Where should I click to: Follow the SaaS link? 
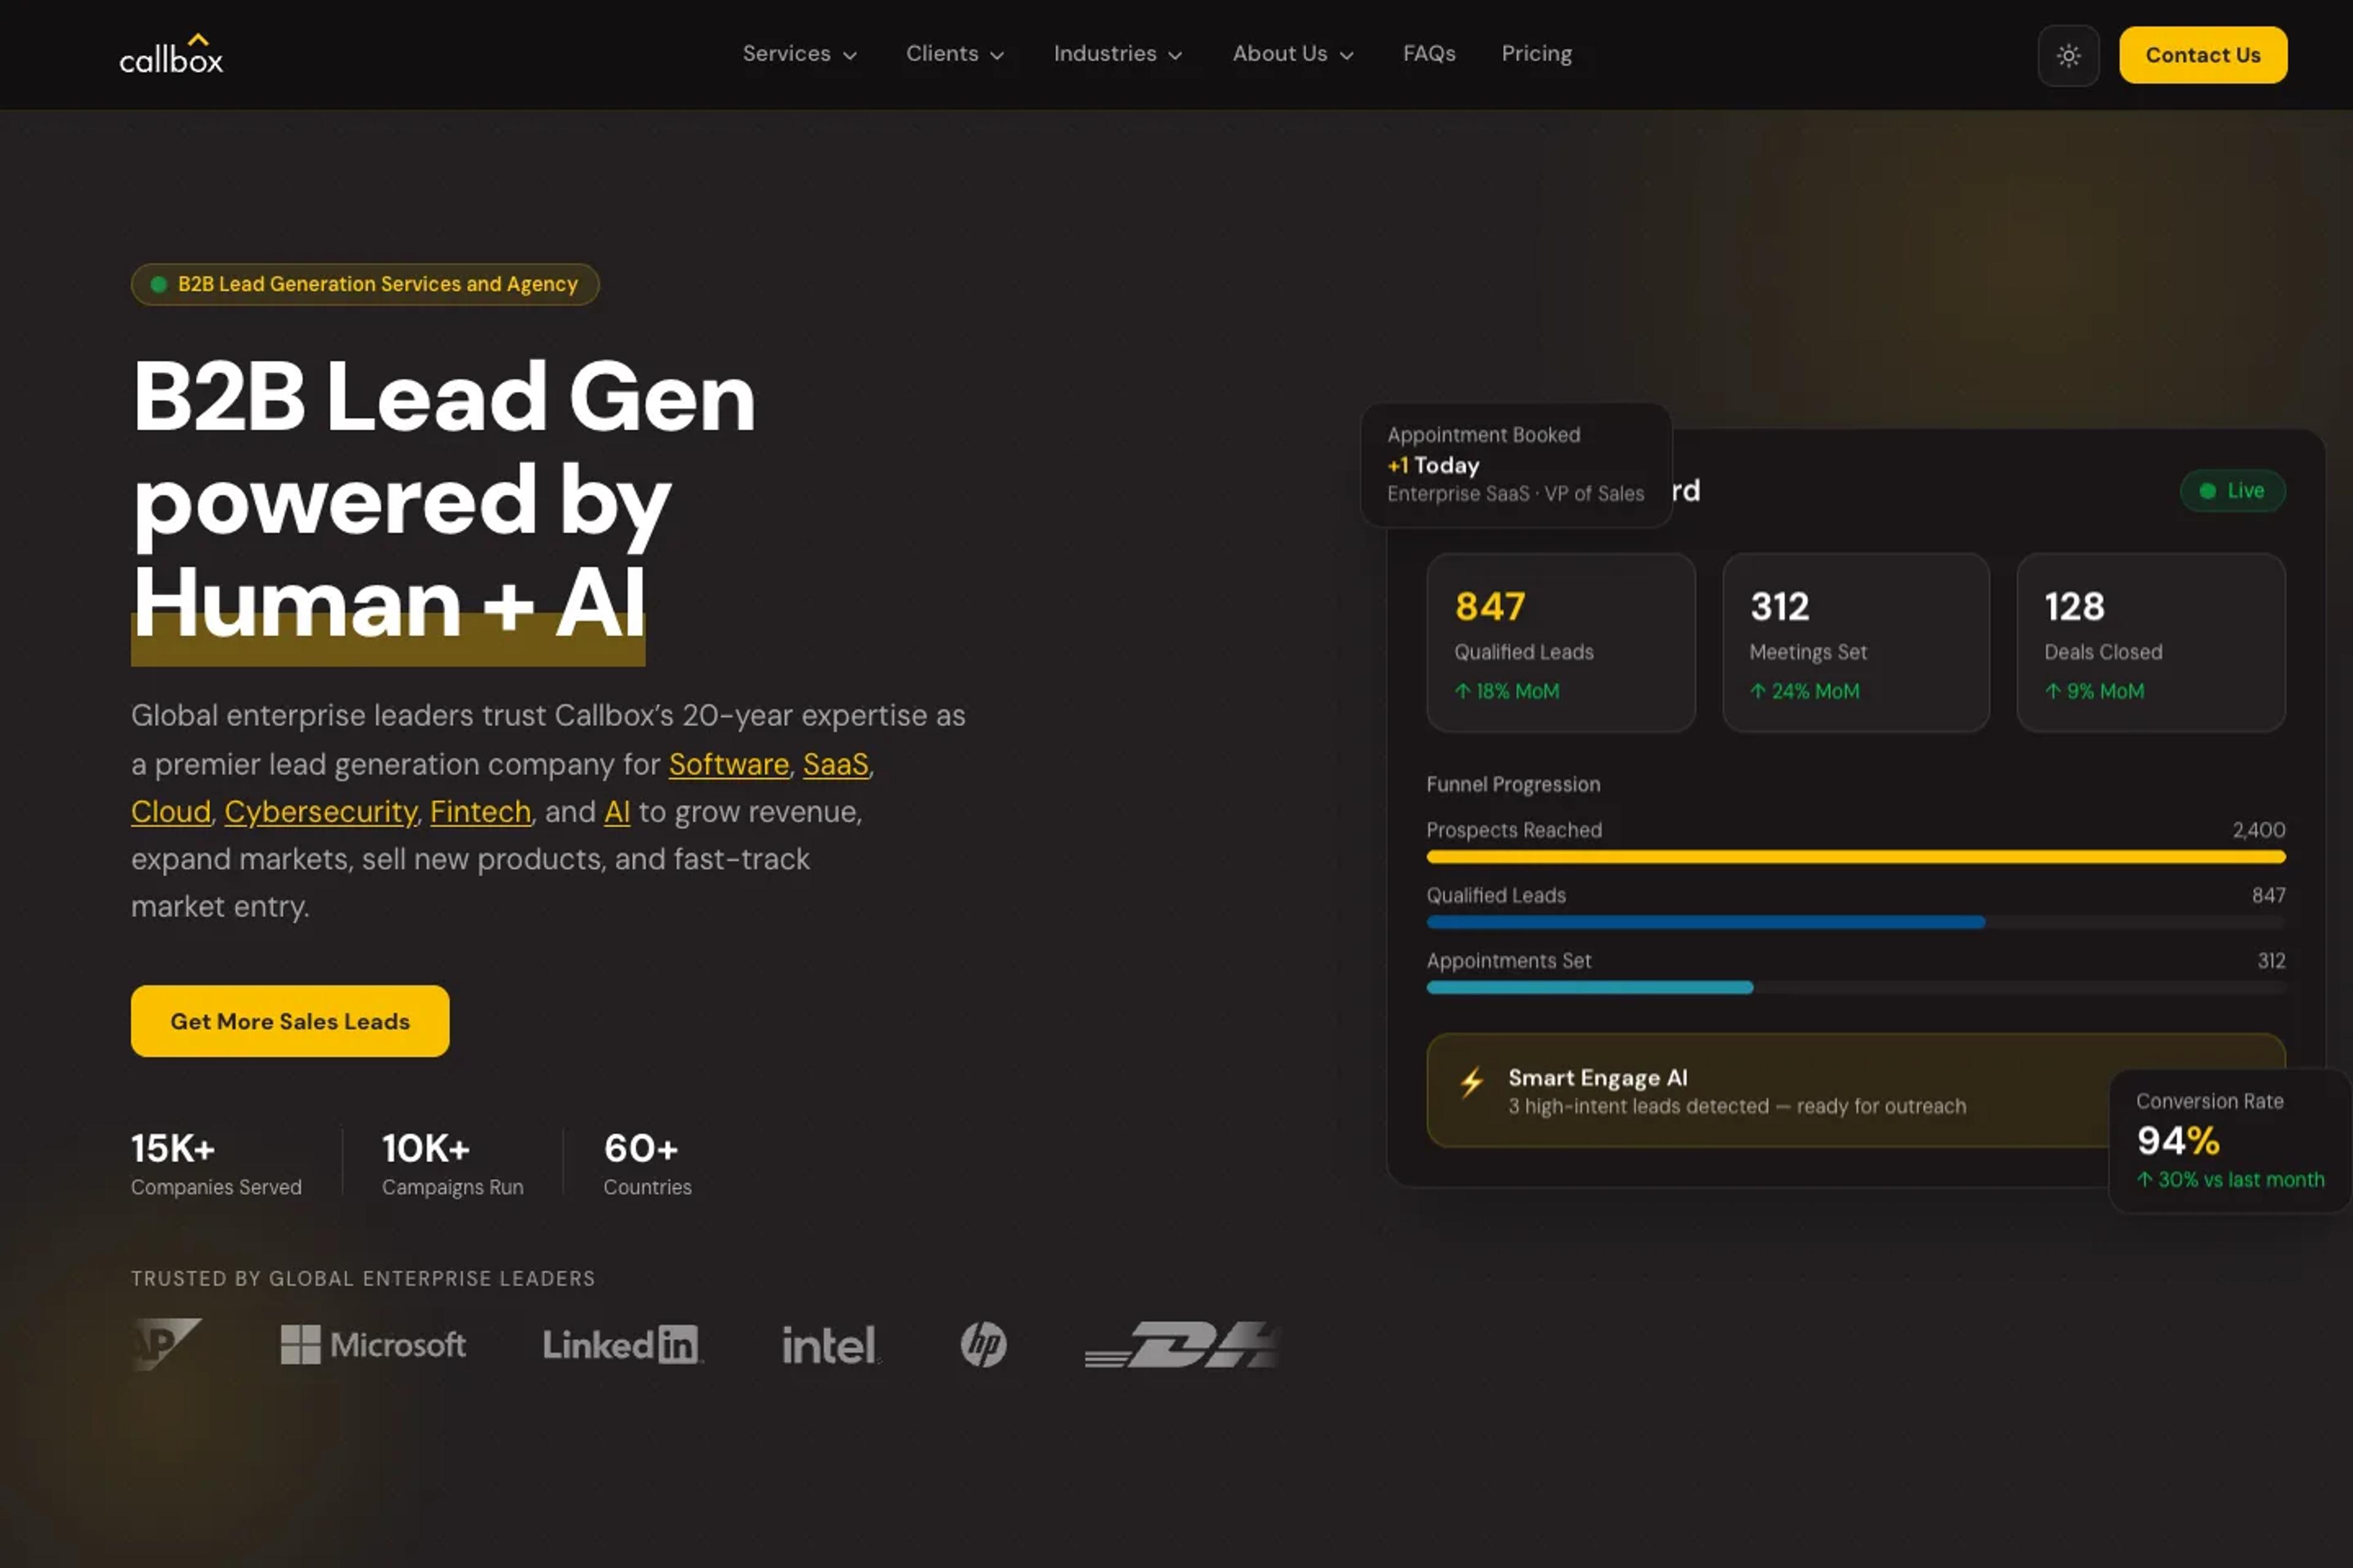(x=835, y=764)
